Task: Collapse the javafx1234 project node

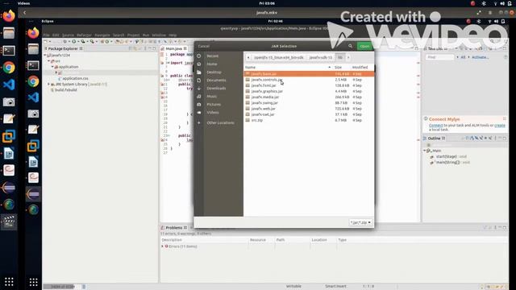Action: [x=45, y=56]
